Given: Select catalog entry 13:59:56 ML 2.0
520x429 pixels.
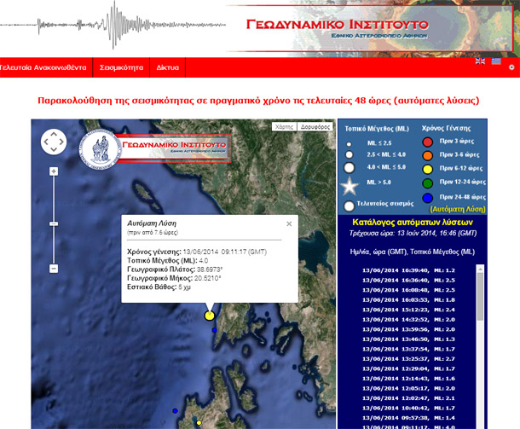Looking at the screenshot, I should pos(408,329).
